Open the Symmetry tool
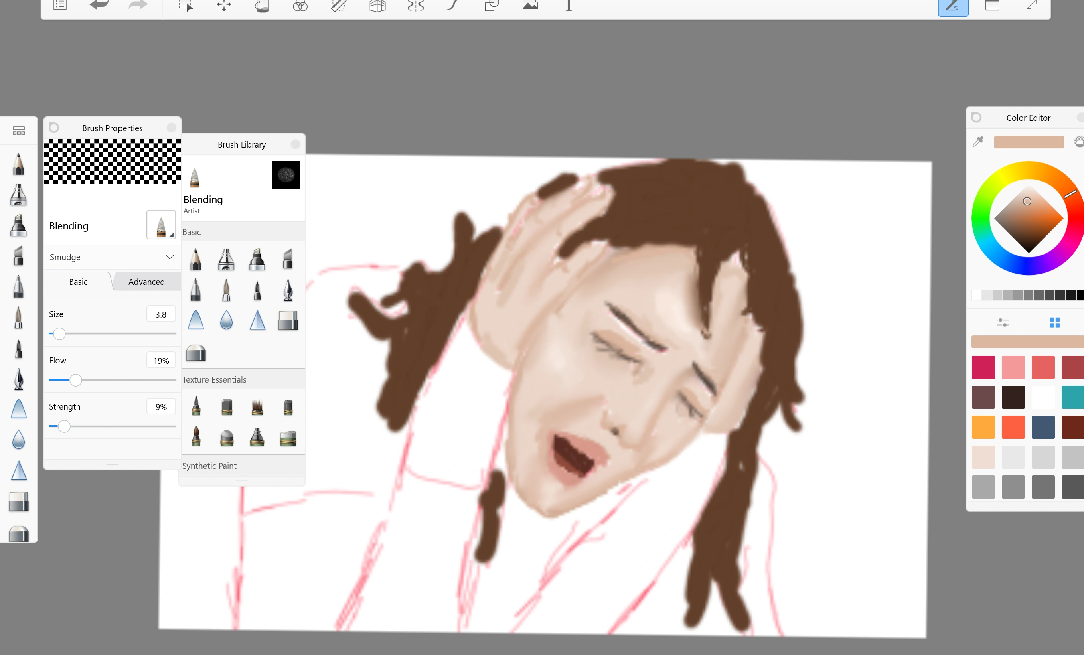Image resolution: width=1084 pixels, height=655 pixels. pos(415,6)
